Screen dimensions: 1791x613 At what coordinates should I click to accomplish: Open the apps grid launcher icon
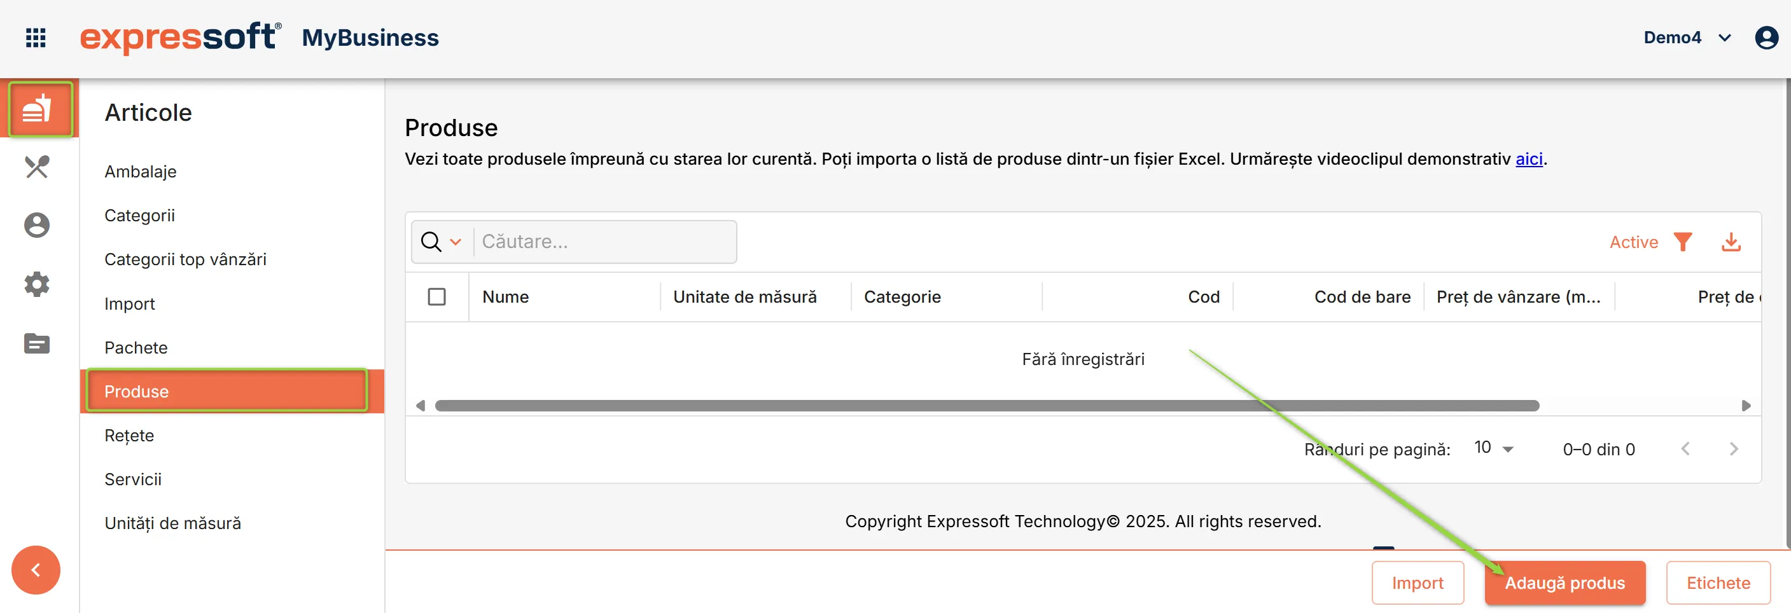36,38
